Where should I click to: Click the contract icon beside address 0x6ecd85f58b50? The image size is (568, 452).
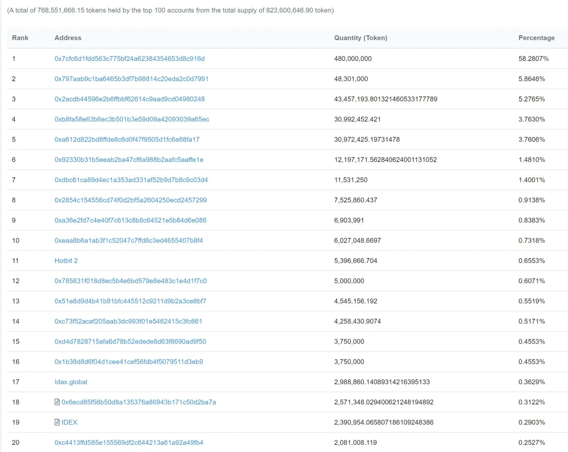point(57,402)
